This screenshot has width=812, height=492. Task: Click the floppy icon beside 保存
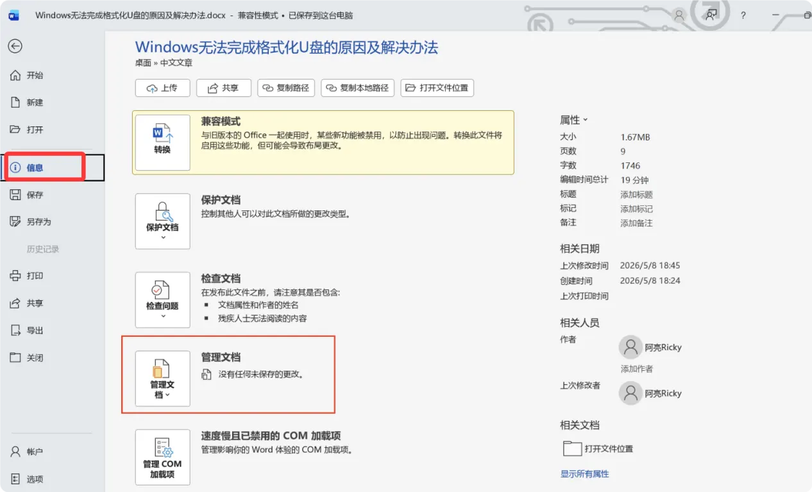coord(15,195)
